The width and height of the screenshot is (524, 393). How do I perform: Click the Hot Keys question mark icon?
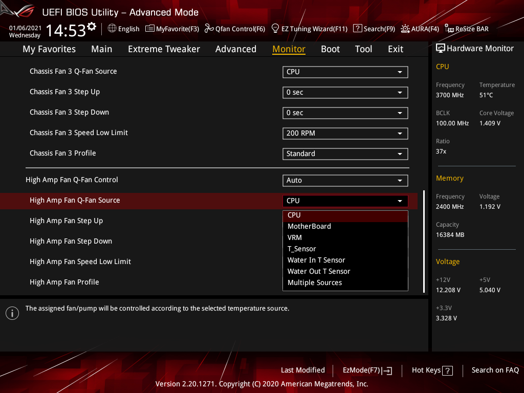447,370
